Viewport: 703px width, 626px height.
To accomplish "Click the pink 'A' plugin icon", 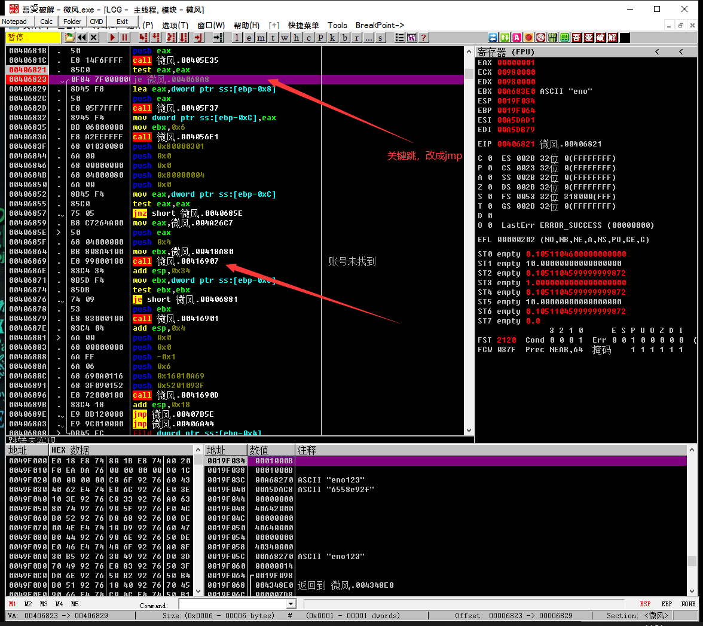I will (516, 38).
